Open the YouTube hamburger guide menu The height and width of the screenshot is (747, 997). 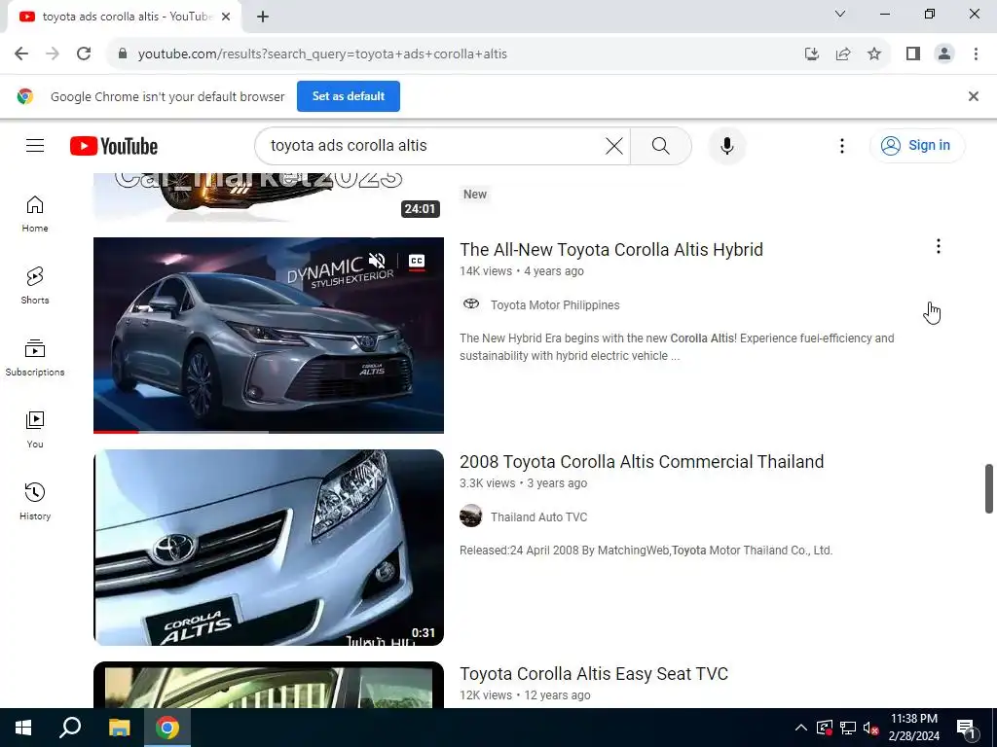(35, 146)
